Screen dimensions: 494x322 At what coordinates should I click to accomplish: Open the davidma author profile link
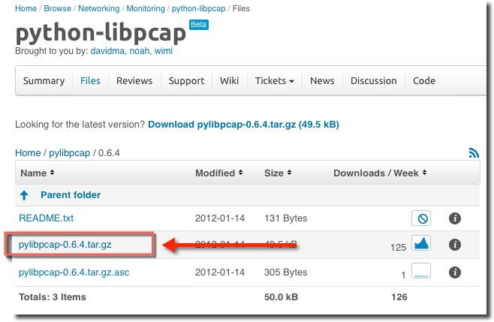click(107, 51)
